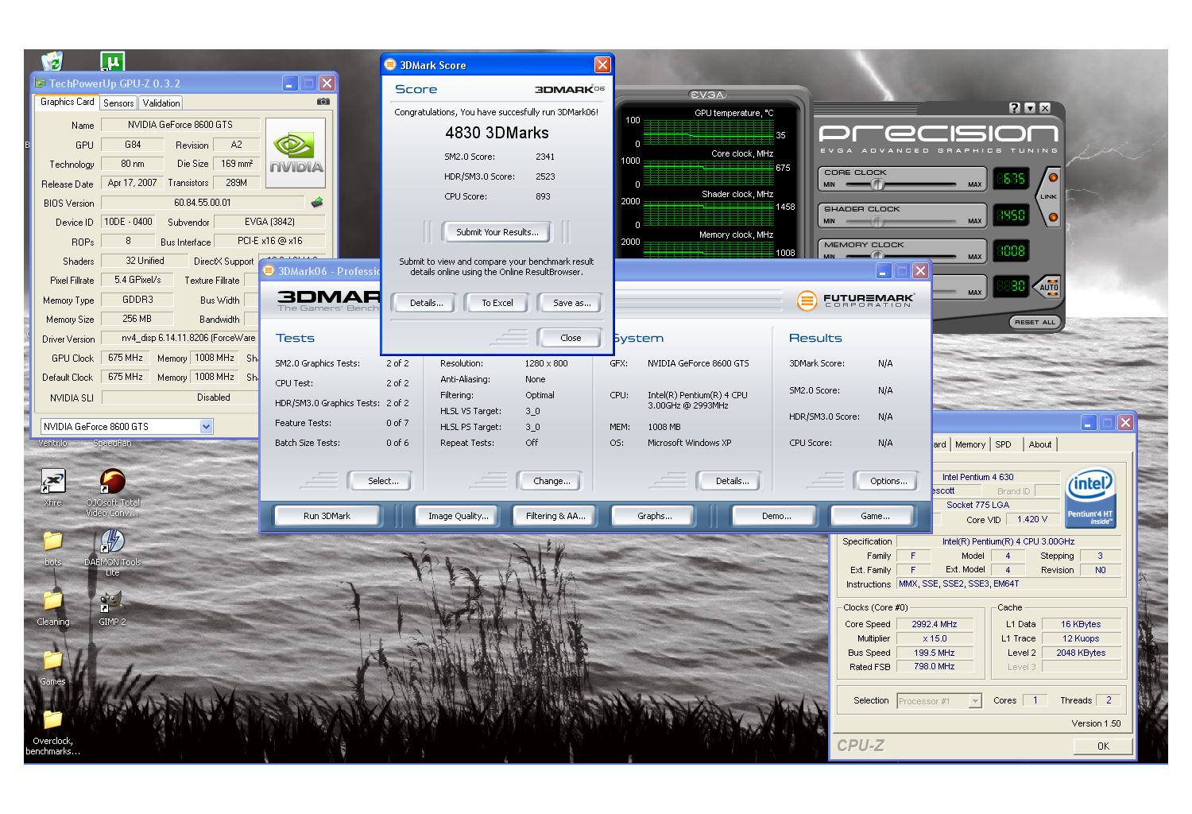Open the uTorrent desktop icon
This screenshot has width=1192, height=814.
pos(112,60)
